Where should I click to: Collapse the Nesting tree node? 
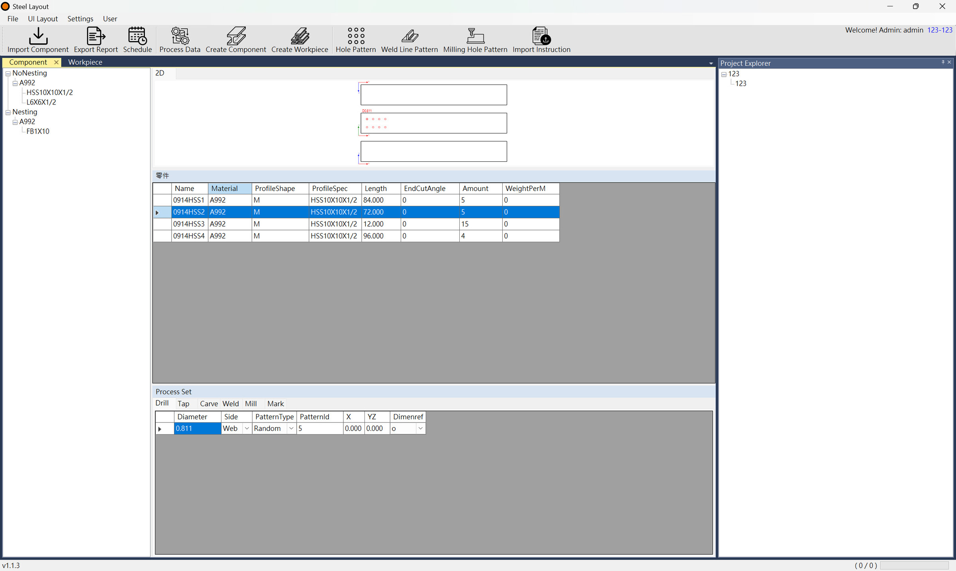coord(8,112)
